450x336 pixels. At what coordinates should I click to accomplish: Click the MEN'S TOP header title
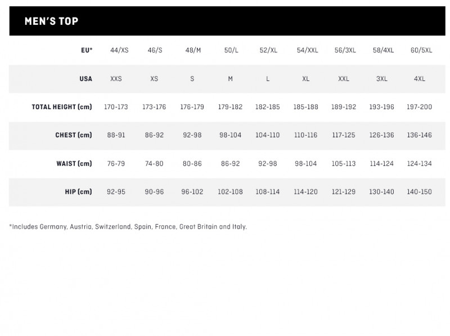pos(51,21)
